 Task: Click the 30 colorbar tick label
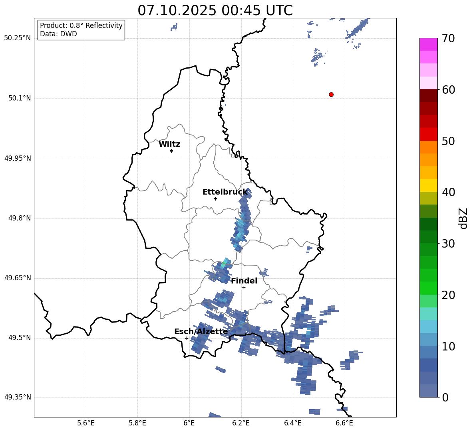tap(448, 244)
